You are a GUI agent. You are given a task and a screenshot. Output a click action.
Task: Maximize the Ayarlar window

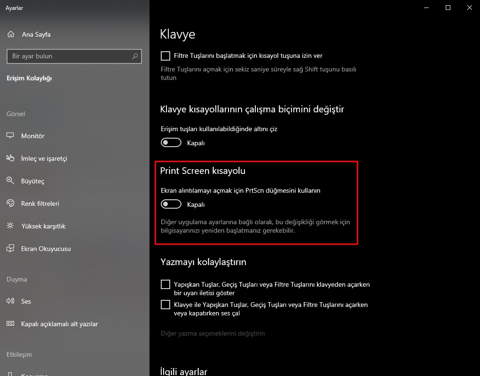click(x=448, y=8)
